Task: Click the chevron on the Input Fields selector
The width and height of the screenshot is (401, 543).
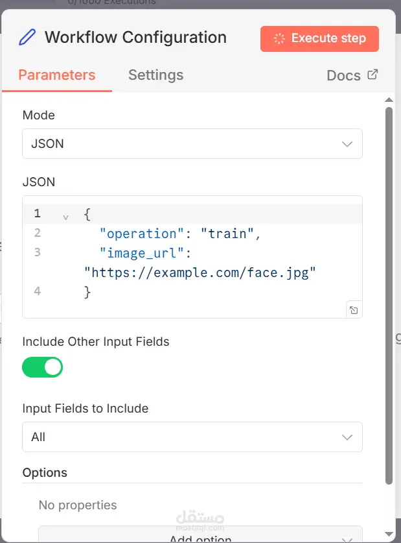Action: (347, 437)
